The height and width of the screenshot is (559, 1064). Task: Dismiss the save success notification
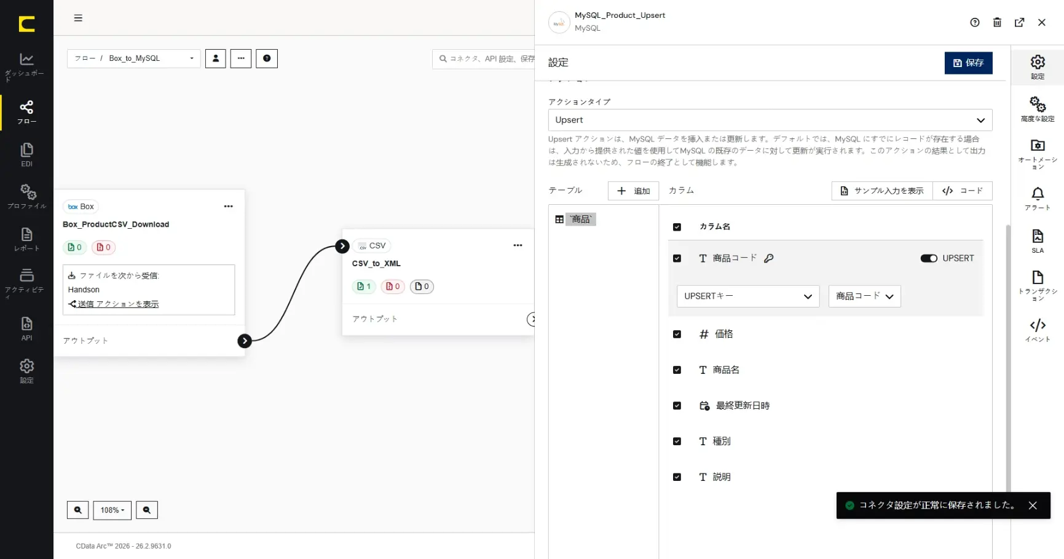click(1033, 505)
